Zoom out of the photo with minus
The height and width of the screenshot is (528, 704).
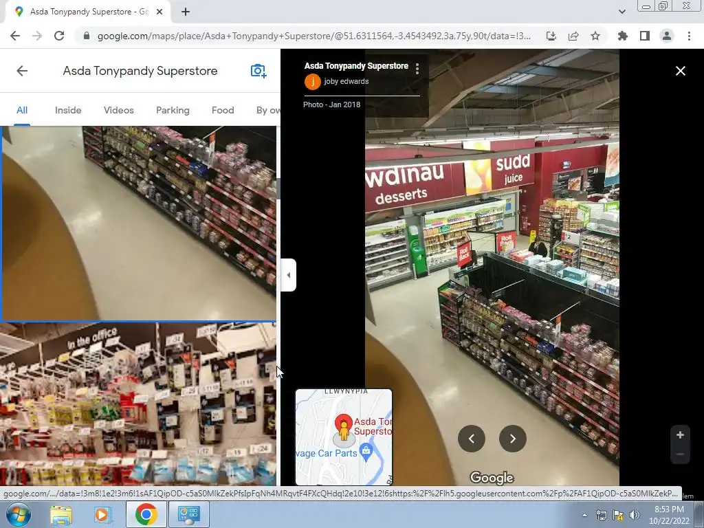click(680, 454)
